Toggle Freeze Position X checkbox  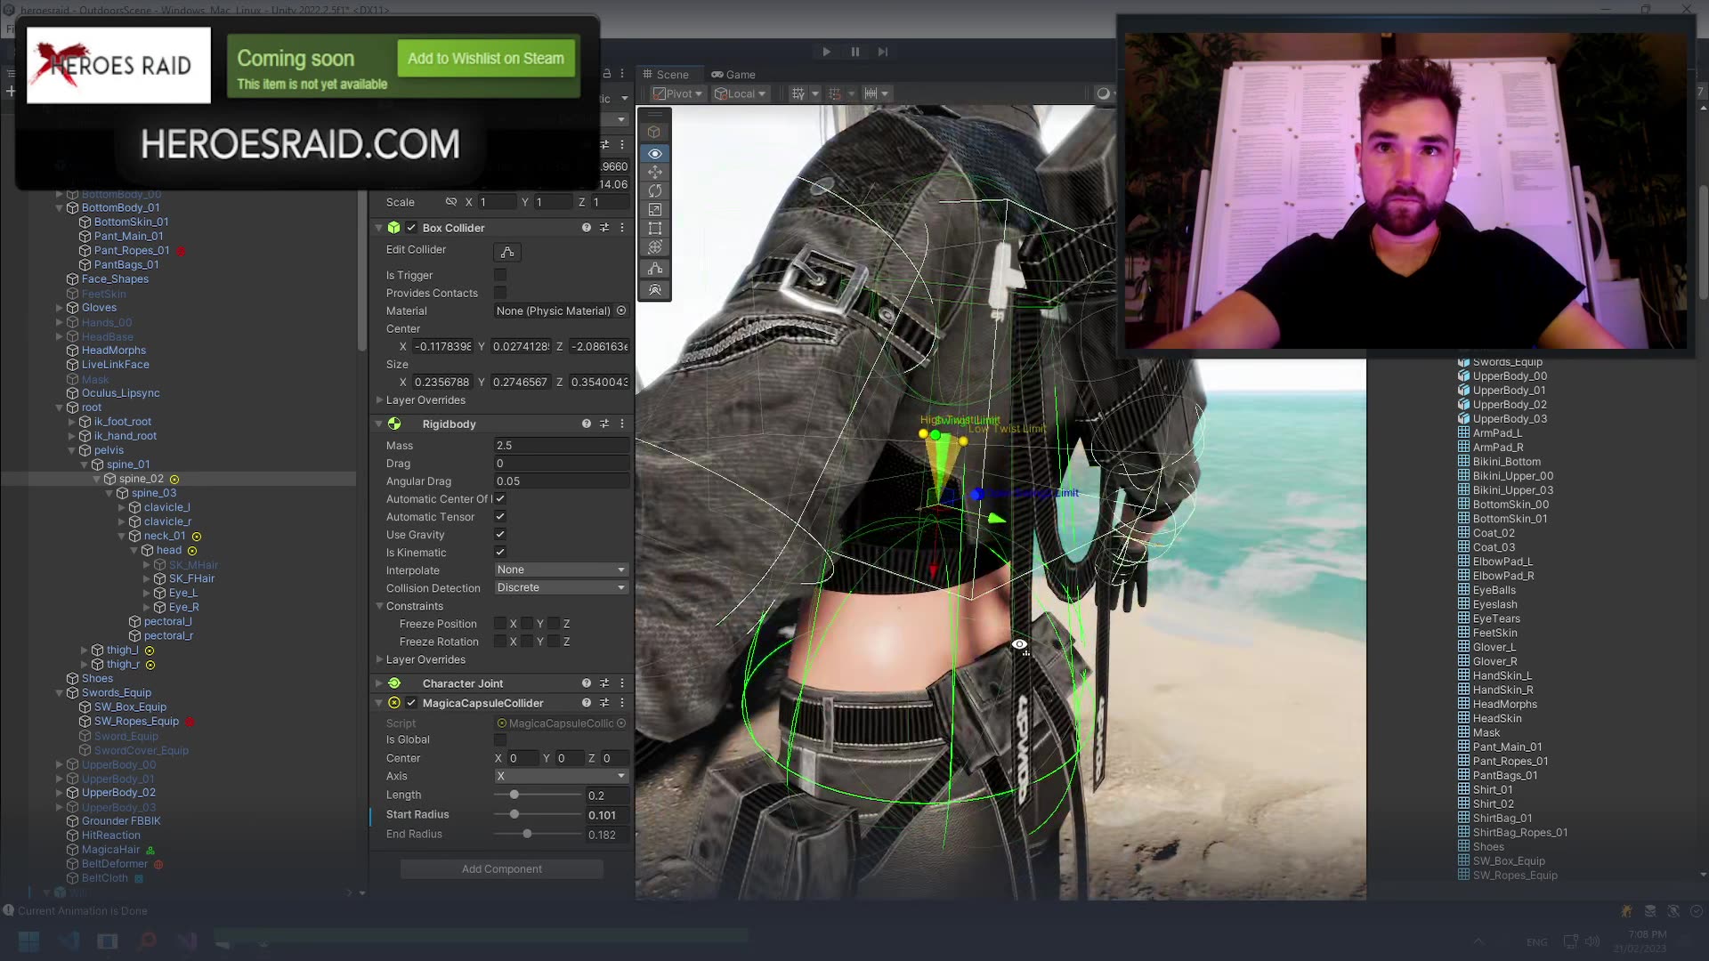coord(500,624)
